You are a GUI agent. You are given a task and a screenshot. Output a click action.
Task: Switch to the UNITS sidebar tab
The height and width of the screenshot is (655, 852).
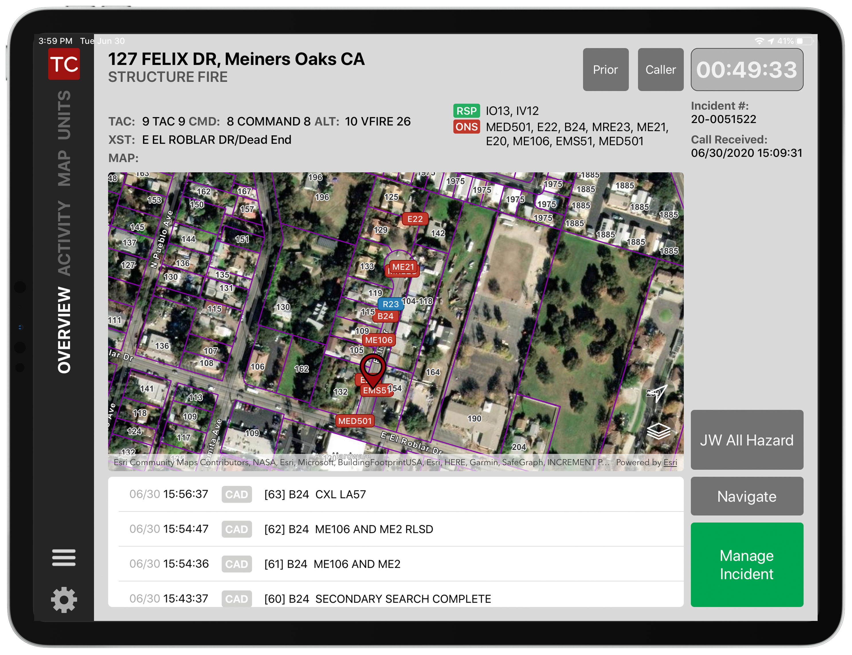pyautogui.click(x=64, y=115)
